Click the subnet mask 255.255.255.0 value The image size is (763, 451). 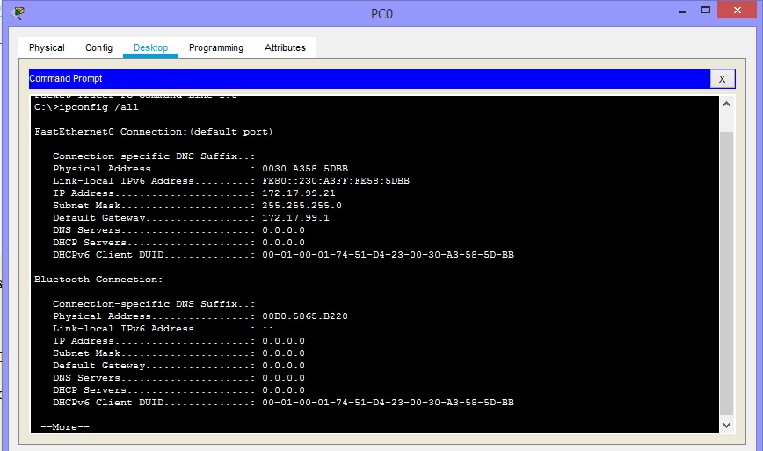coord(302,206)
